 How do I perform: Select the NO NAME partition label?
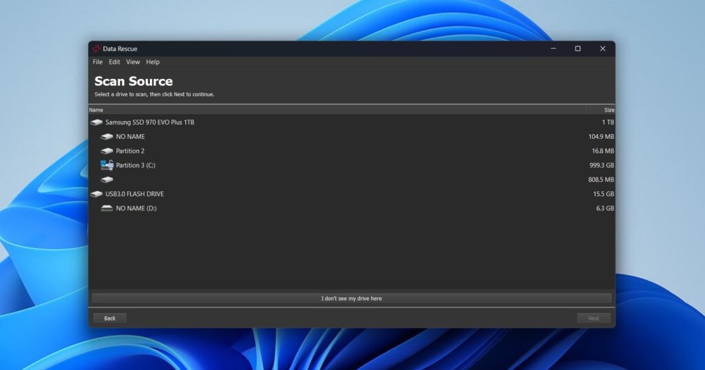coord(130,136)
